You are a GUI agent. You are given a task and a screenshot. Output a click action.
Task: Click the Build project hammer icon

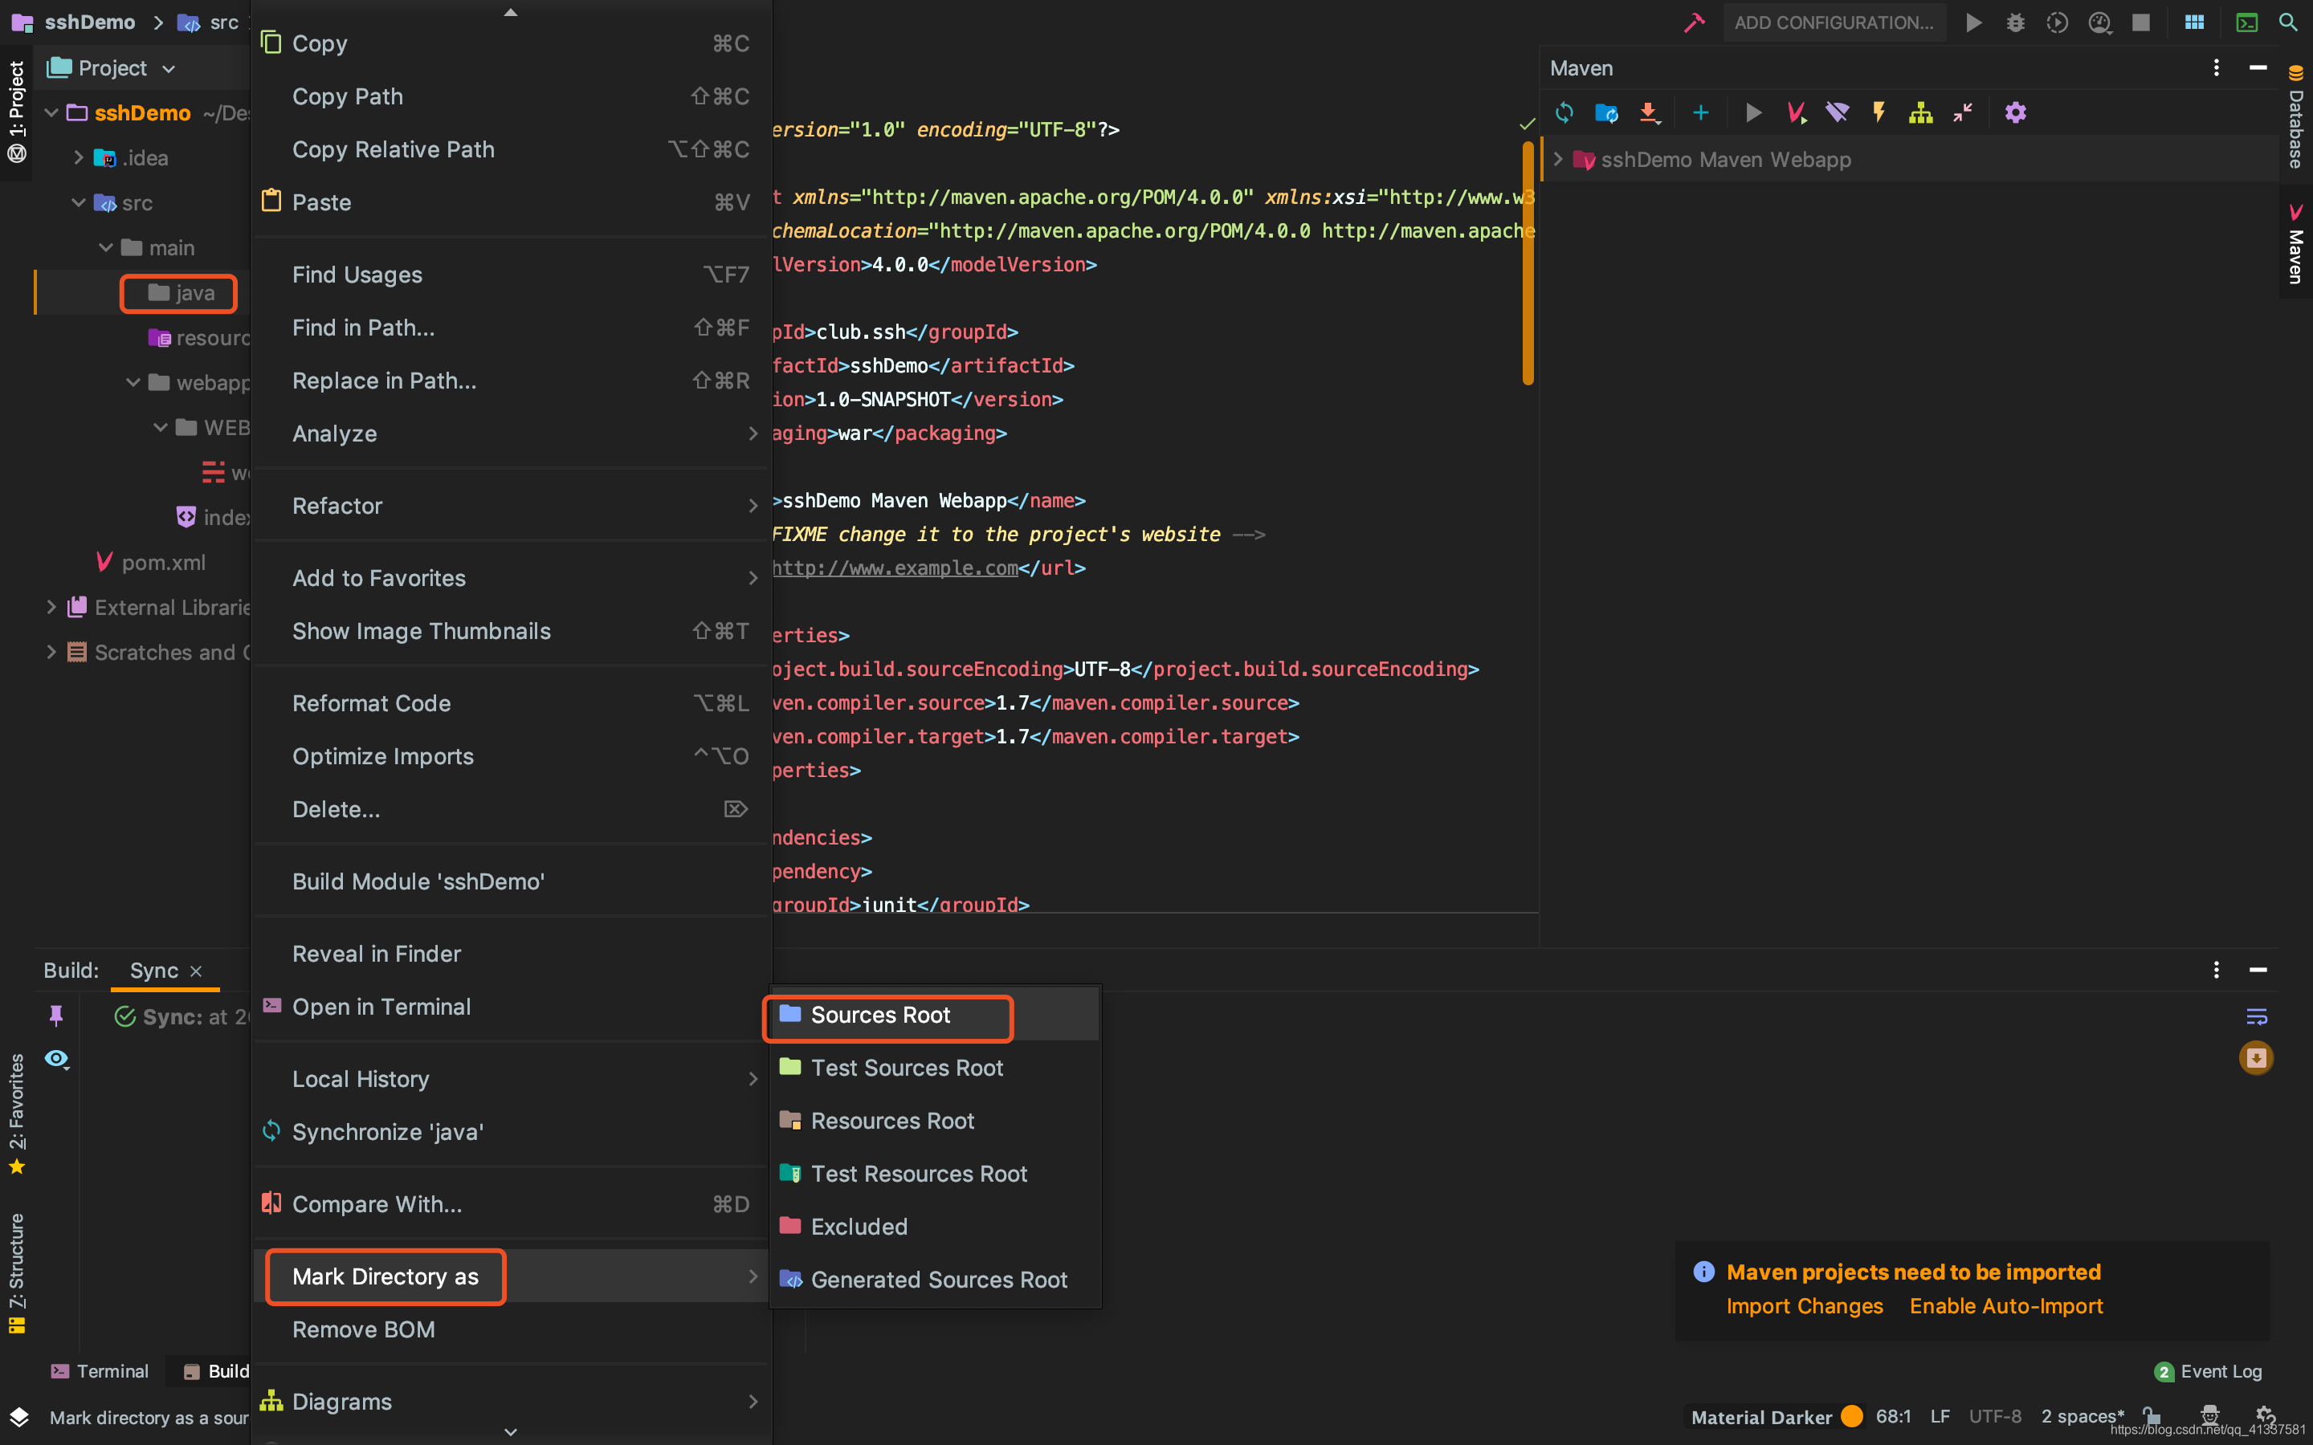click(1694, 22)
